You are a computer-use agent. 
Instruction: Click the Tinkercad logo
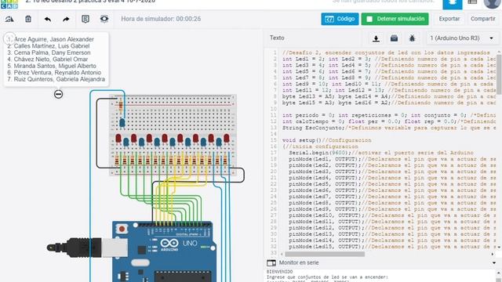[x=9, y=4]
